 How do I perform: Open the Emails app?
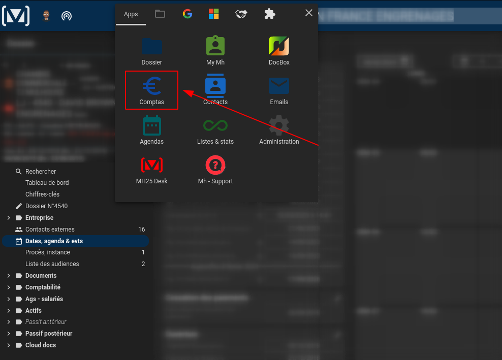click(279, 91)
